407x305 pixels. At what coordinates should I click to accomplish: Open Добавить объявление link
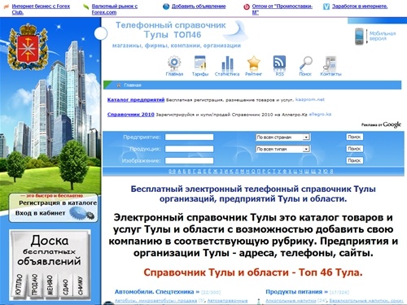(x=199, y=7)
